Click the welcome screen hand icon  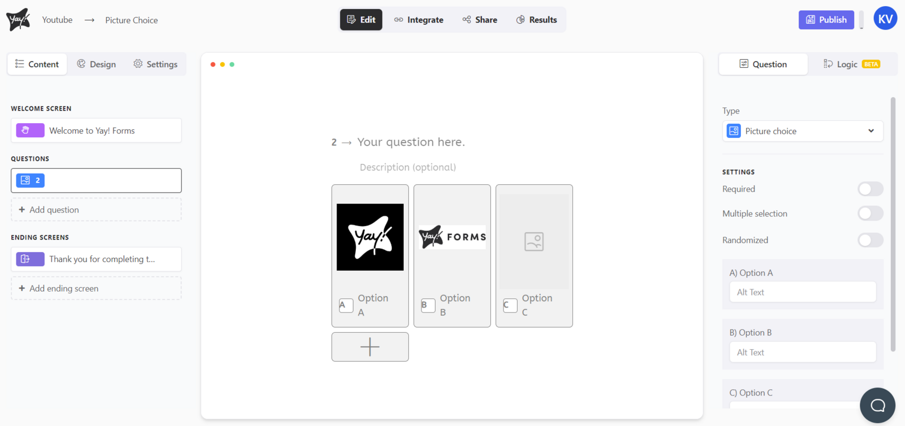tap(30, 131)
